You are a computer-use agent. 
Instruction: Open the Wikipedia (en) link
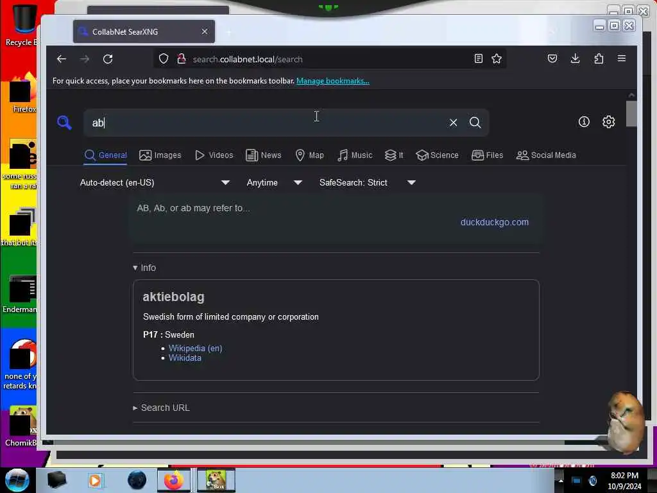195,349
